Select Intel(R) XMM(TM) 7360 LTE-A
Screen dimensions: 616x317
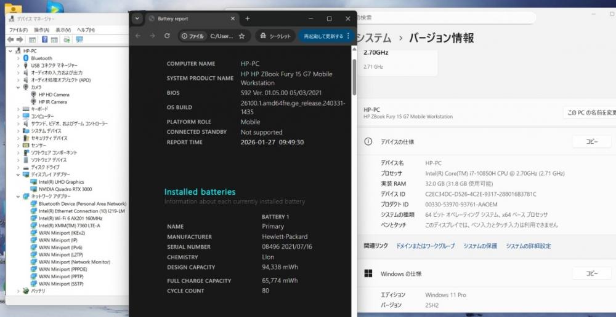[x=69, y=225]
